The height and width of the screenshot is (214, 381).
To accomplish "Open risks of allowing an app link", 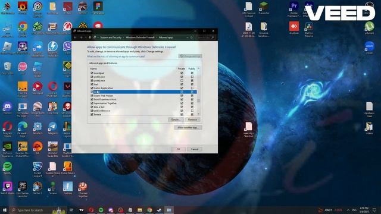I will coord(116,56).
